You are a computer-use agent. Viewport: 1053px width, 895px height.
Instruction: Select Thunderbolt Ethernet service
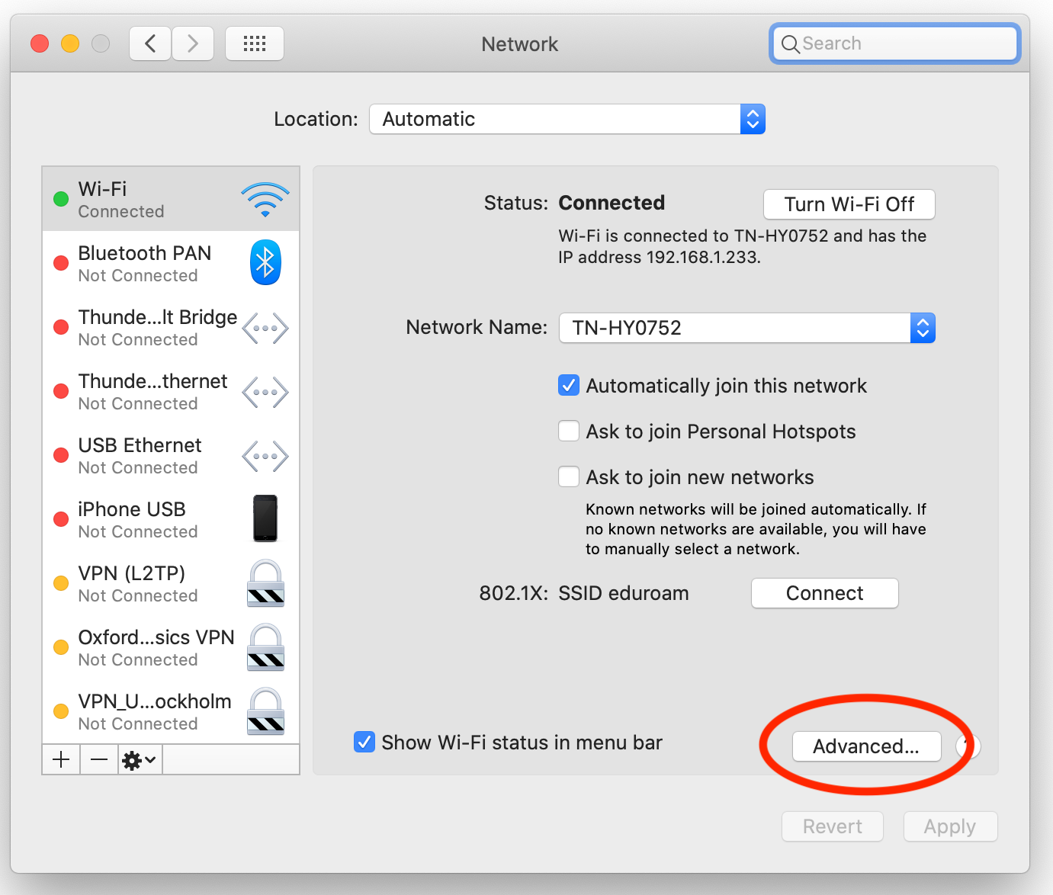(x=171, y=391)
